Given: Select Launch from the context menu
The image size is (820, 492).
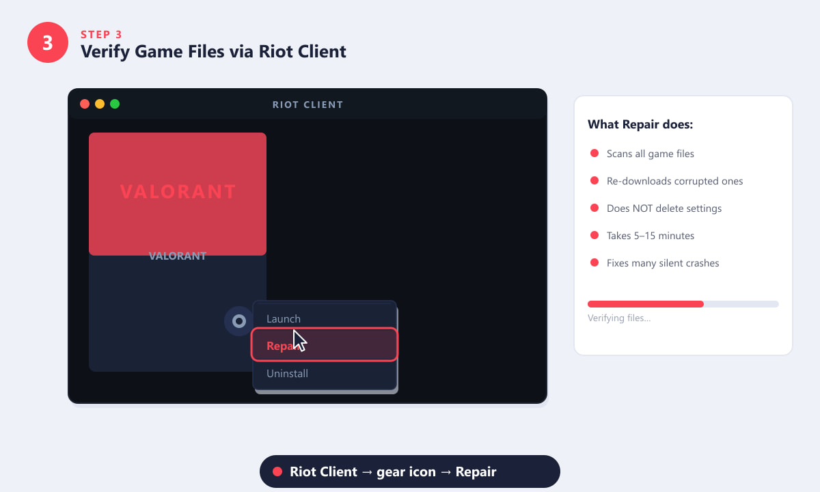Looking at the screenshot, I should (325, 318).
